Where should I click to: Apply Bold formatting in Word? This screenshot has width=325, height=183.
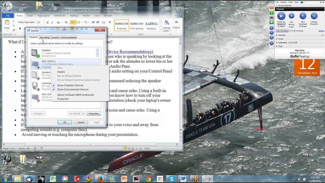(20, 28)
